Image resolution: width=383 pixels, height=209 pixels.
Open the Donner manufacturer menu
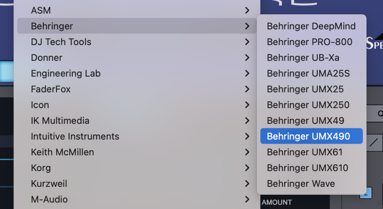click(x=47, y=58)
